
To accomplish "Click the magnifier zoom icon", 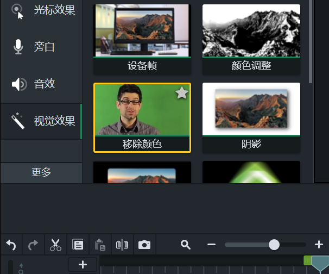I will tap(186, 245).
